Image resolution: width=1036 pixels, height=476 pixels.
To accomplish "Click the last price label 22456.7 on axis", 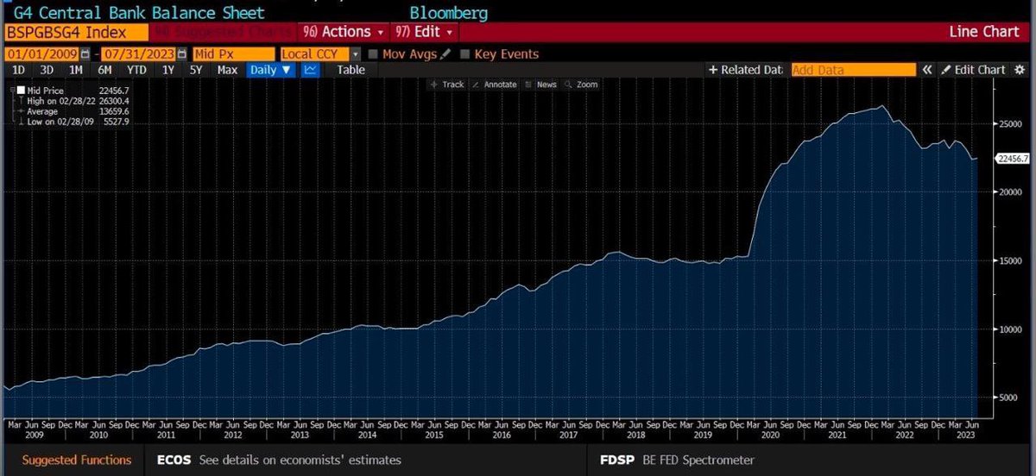I will 1012,159.
